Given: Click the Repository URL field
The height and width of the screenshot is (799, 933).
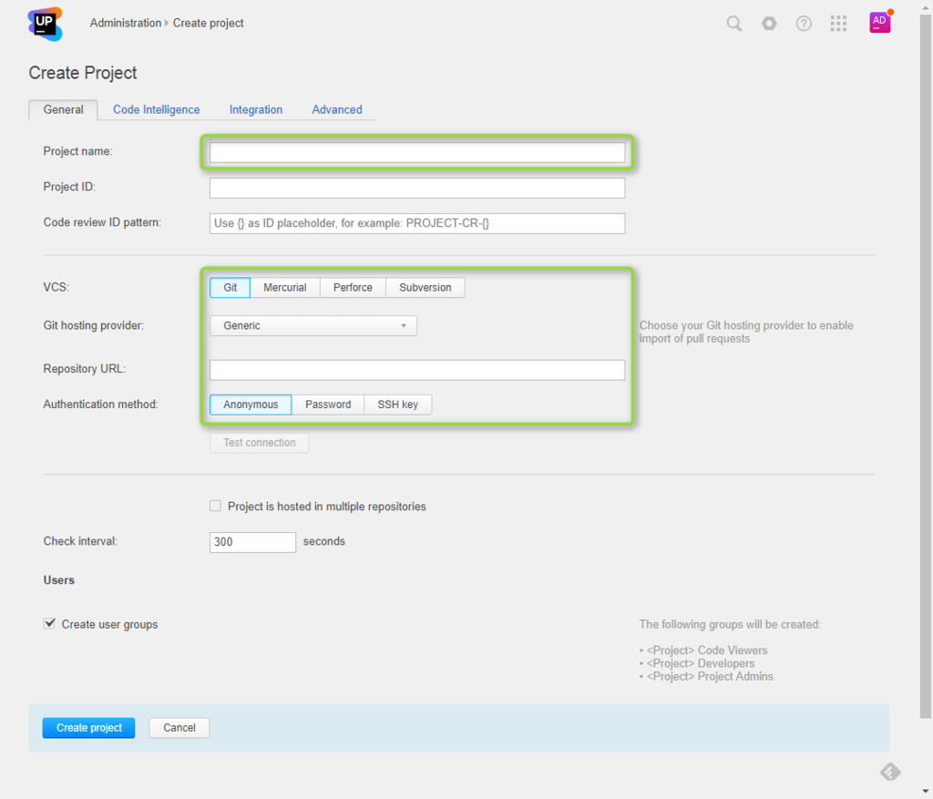Looking at the screenshot, I should pos(417,370).
